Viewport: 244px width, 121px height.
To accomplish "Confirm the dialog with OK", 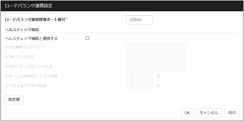I will tap(187, 113).
